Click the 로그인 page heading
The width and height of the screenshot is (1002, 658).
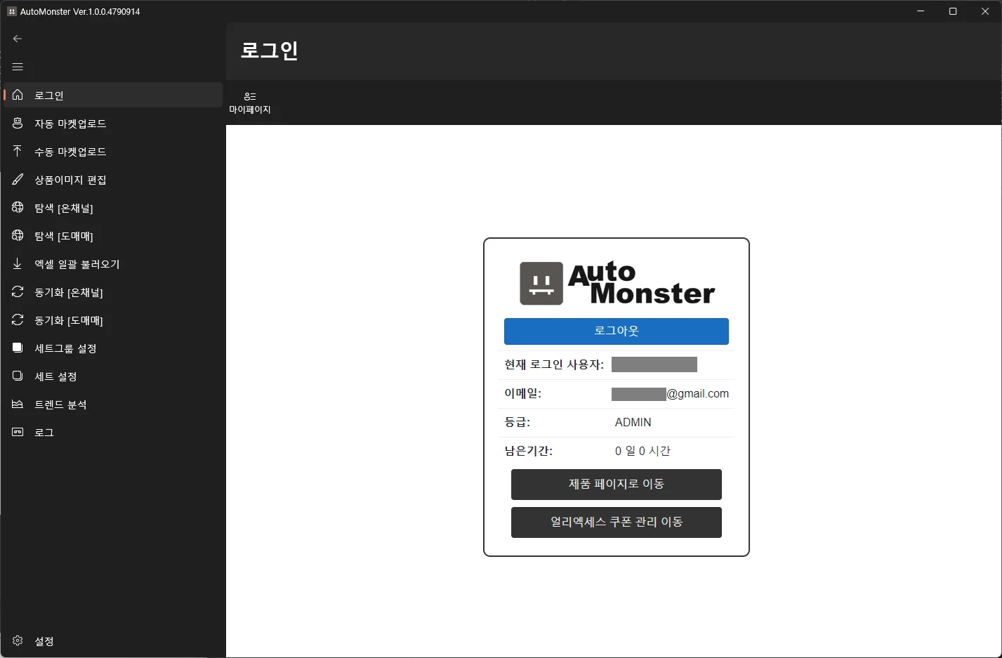[x=270, y=51]
